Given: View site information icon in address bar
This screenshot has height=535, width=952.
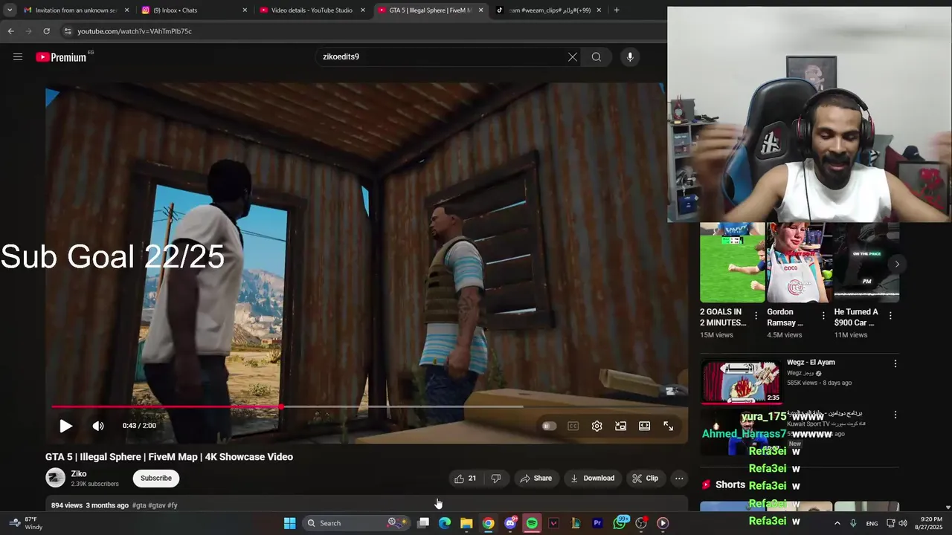Looking at the screenshot, I should (68, 31).
